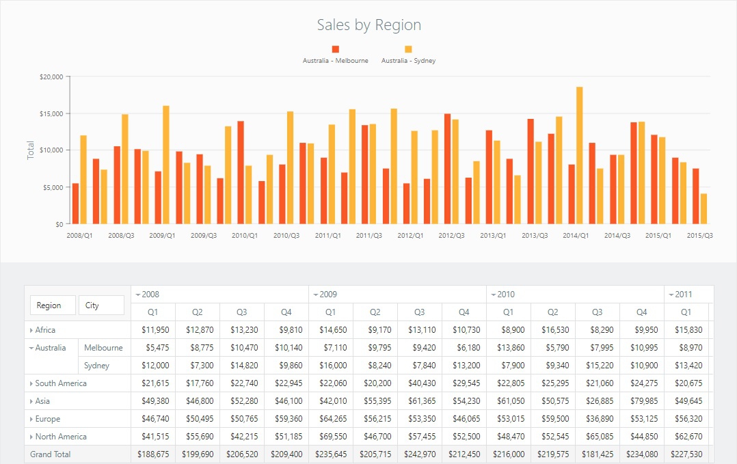
Task: Toggle the Australia - Melbourne legend swatch
Action: click(335, 49)
